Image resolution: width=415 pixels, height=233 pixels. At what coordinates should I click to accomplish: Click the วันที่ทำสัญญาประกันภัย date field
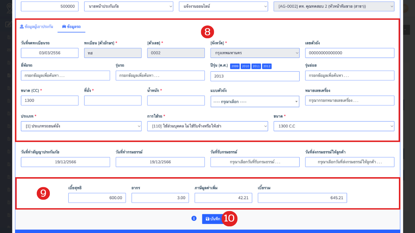pos(65,162)
